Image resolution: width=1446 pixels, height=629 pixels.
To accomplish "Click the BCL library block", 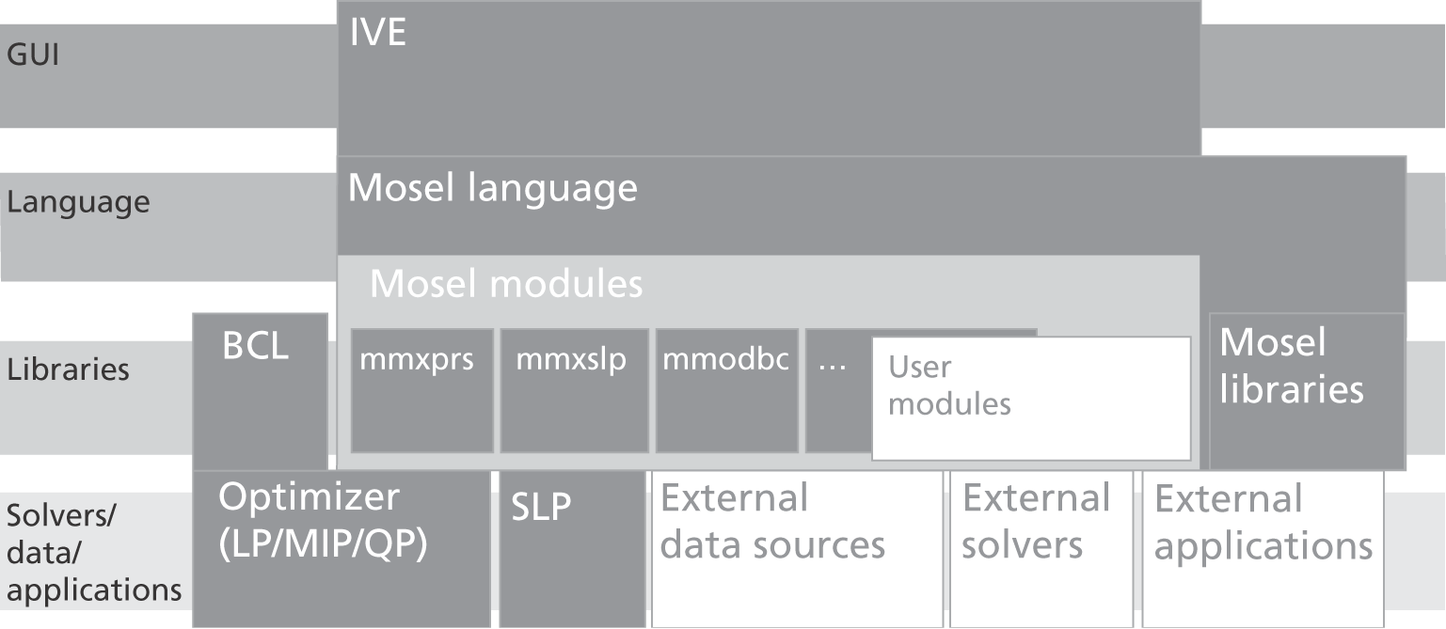I will click(260, 390).
